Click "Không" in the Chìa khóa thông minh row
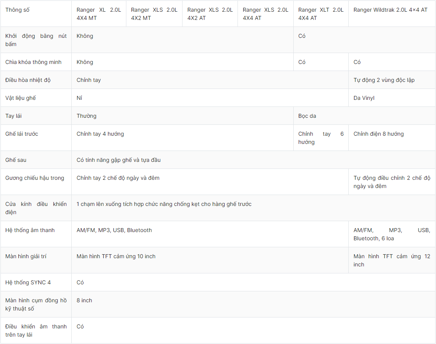The height and width of the screenshot is (344, 436). pos(85,62)
